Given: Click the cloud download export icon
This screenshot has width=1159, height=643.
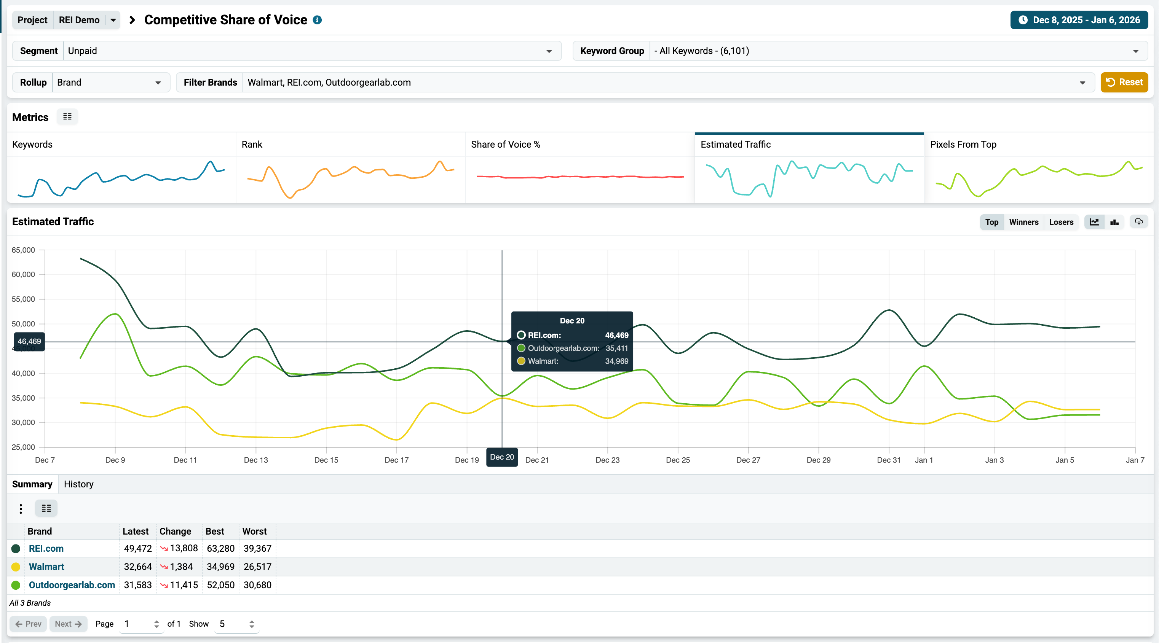Looking at the screenshot, I should (1139, 222).
